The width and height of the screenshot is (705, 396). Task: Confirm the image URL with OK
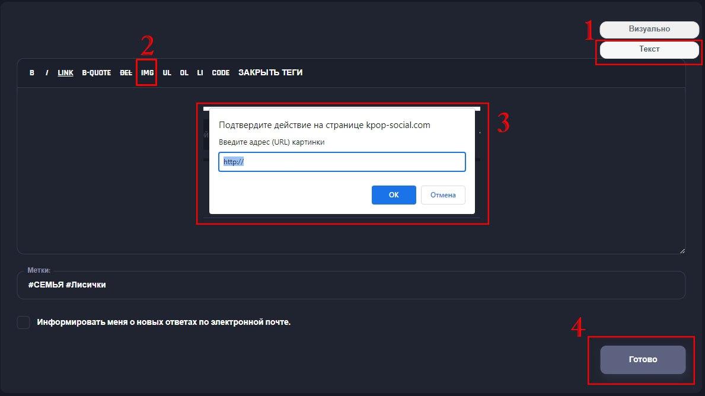[394, 195]
